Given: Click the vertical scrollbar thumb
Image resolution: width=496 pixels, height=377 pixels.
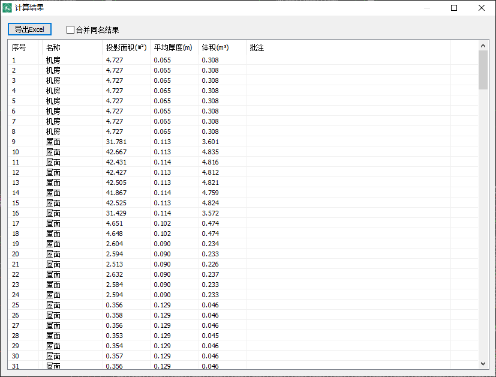Looking at the screenshot, I should pyautogui.click(x=483, y=70).
